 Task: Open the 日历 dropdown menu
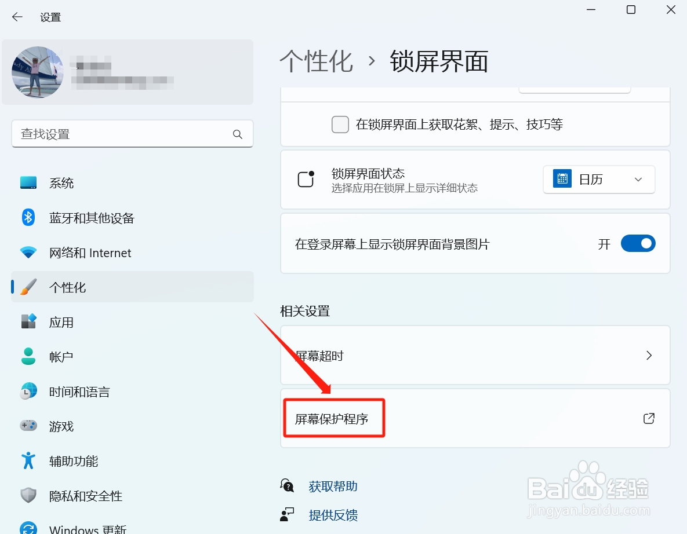point(599,180)
